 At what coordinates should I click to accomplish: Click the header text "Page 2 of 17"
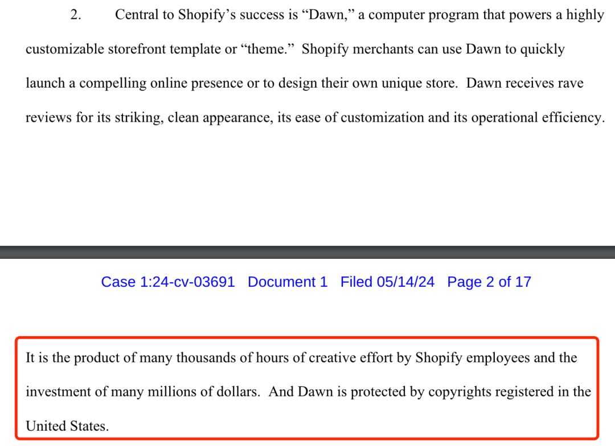489,282
